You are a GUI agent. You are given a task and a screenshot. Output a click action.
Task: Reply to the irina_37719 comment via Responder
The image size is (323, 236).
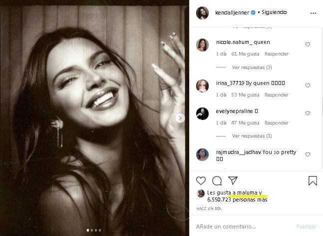pyautogui.click(x=277, y=95)
